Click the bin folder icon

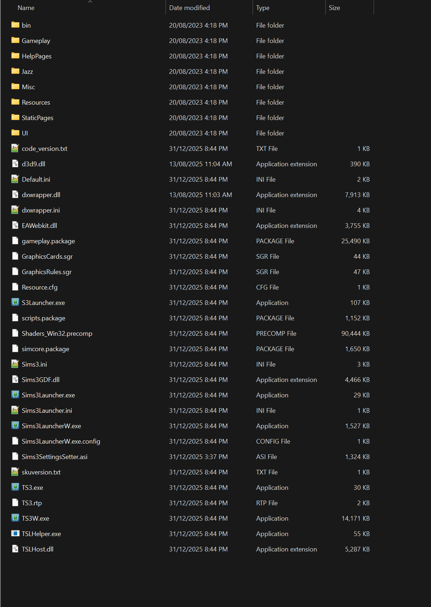[x=15, y=25]
